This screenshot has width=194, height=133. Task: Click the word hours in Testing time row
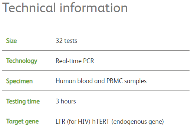(68, 101)
